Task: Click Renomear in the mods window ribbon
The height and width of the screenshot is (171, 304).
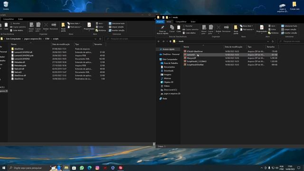Action: pos(226,28)
